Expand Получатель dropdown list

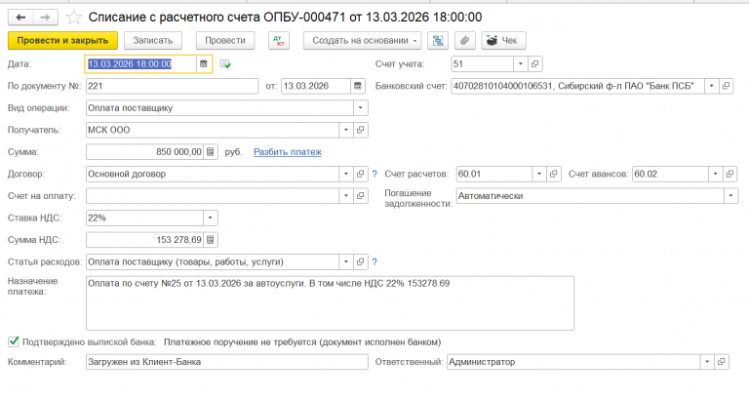coord(346,130)
